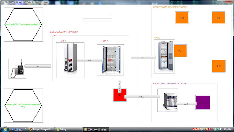Click the orange HLR block
234x132 pixels.
coord(182,18)
